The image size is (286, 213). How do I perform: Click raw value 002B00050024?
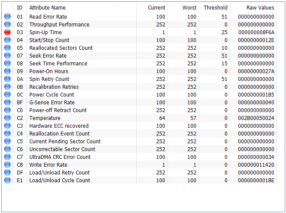[256, 118]
